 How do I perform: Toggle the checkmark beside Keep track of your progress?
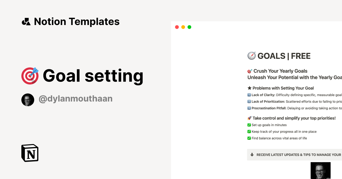click(x=249, y=131)
